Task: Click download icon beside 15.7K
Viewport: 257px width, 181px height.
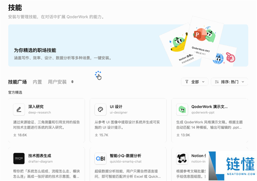Action: tap(96, 135)
